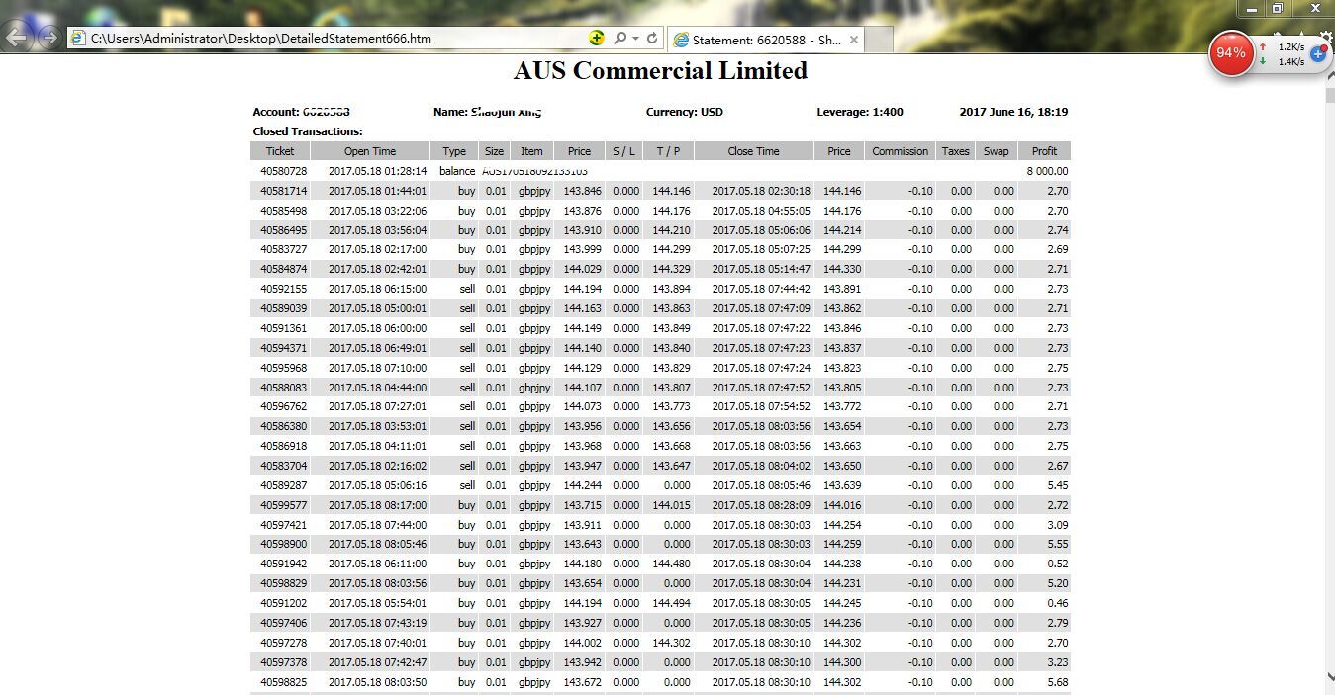
Task: Click the Close Time column header
Action: tap(754, 151)
